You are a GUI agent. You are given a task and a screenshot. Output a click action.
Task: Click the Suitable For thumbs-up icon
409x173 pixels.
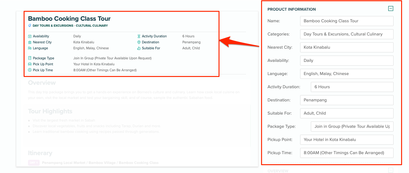[139, 48]
